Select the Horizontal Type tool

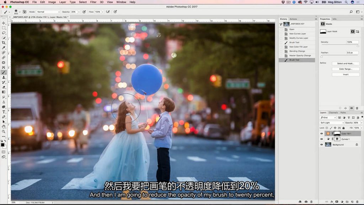pos(4,111)
